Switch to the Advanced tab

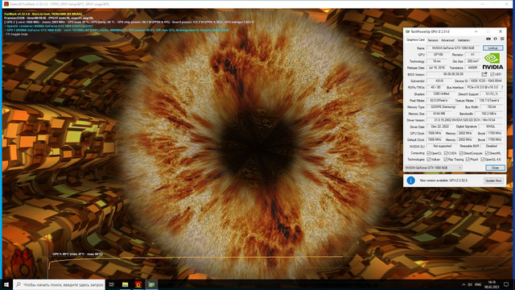447,40
